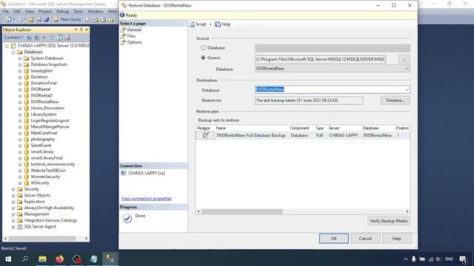474x266 pixels.
Task: Confirm restore with the OK button
Action: click(334, 238)
